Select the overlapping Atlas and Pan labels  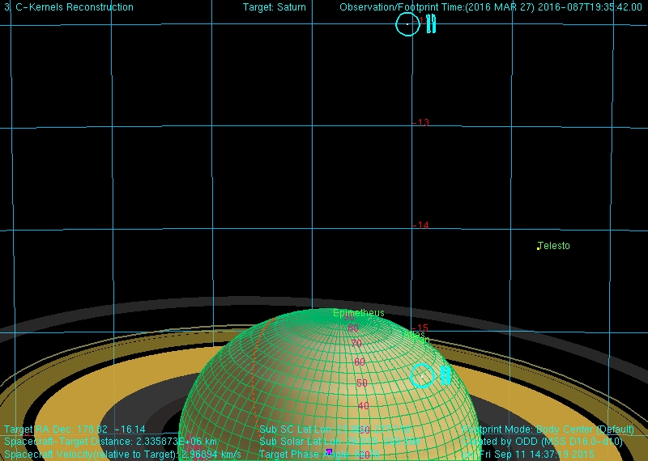(416, 337)
